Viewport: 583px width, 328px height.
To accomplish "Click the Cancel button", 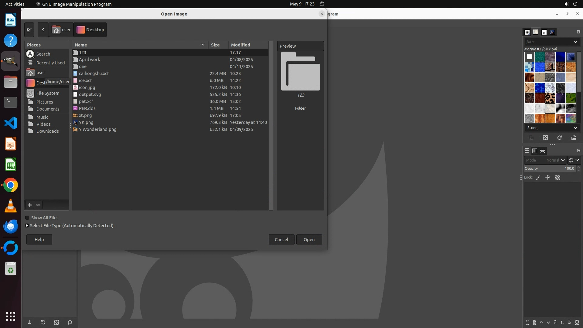I will pos(281,240).
